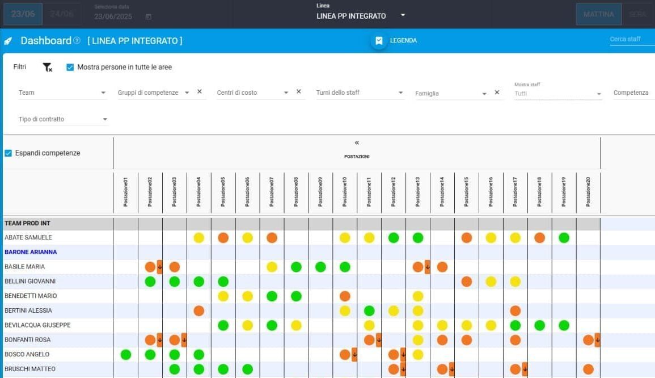Clear the Centri di costo filter

(x=299, y=91)
